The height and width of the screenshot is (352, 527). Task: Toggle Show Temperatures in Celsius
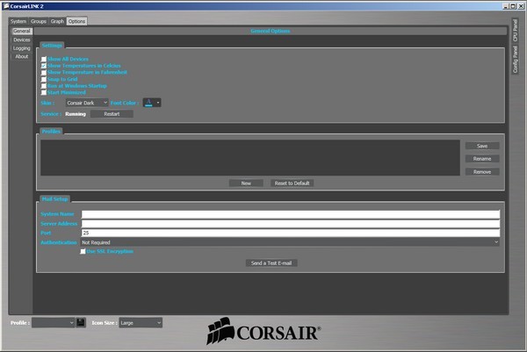tap(44, 66)
